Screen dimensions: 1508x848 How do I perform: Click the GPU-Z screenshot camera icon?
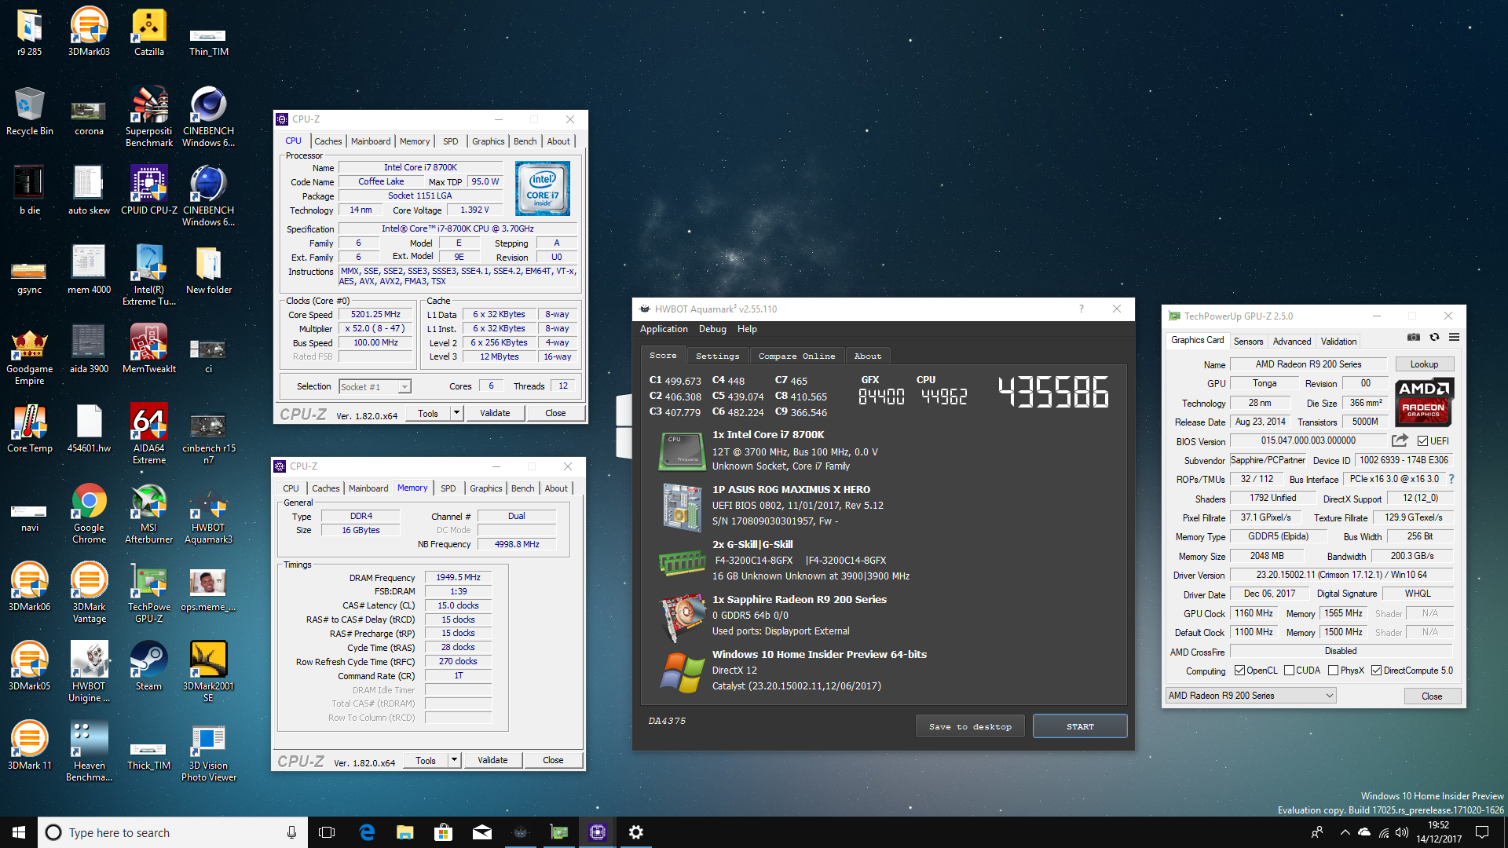click(x=1414, y=337)
